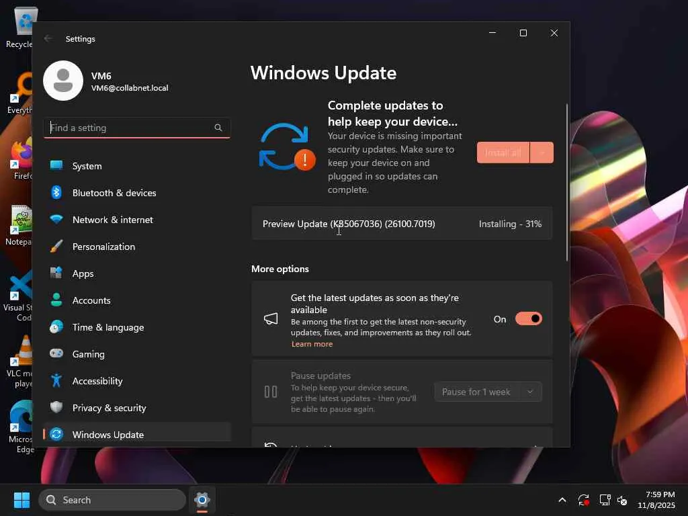Viewport: 688px width, 516px height.
Task: Open the Pause for 1 week dropdown
Action: 488,392
